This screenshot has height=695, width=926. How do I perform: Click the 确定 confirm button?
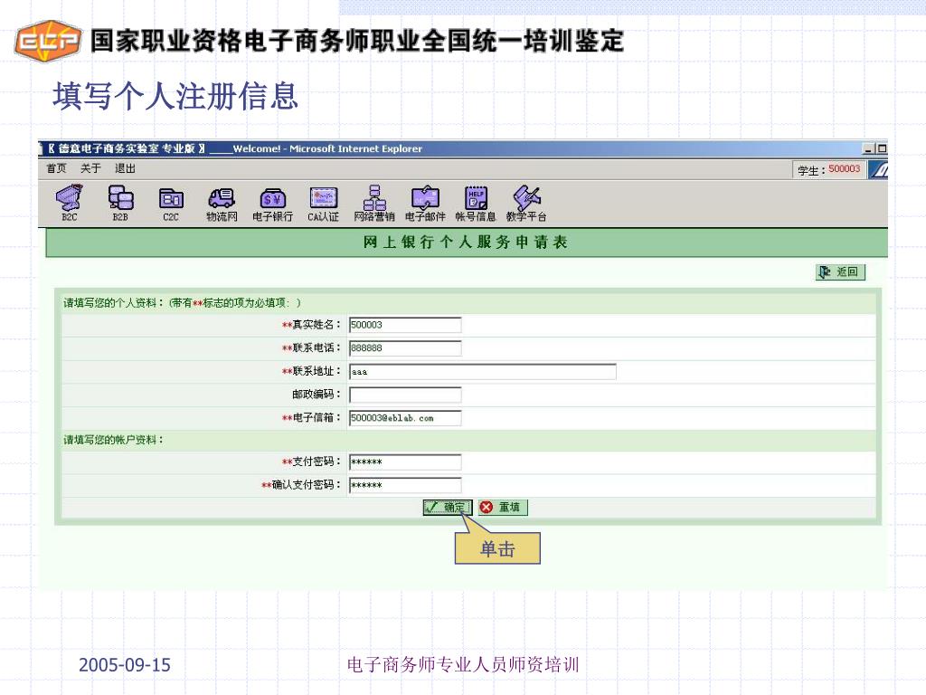[447, 507]
